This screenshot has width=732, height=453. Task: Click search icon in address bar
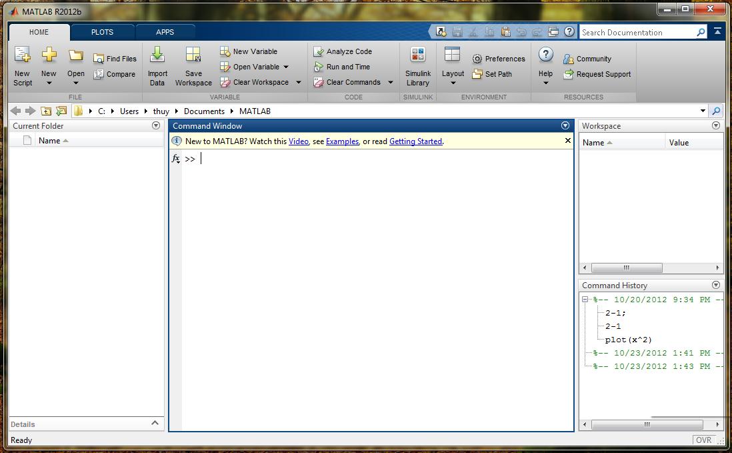click(715, 111)
